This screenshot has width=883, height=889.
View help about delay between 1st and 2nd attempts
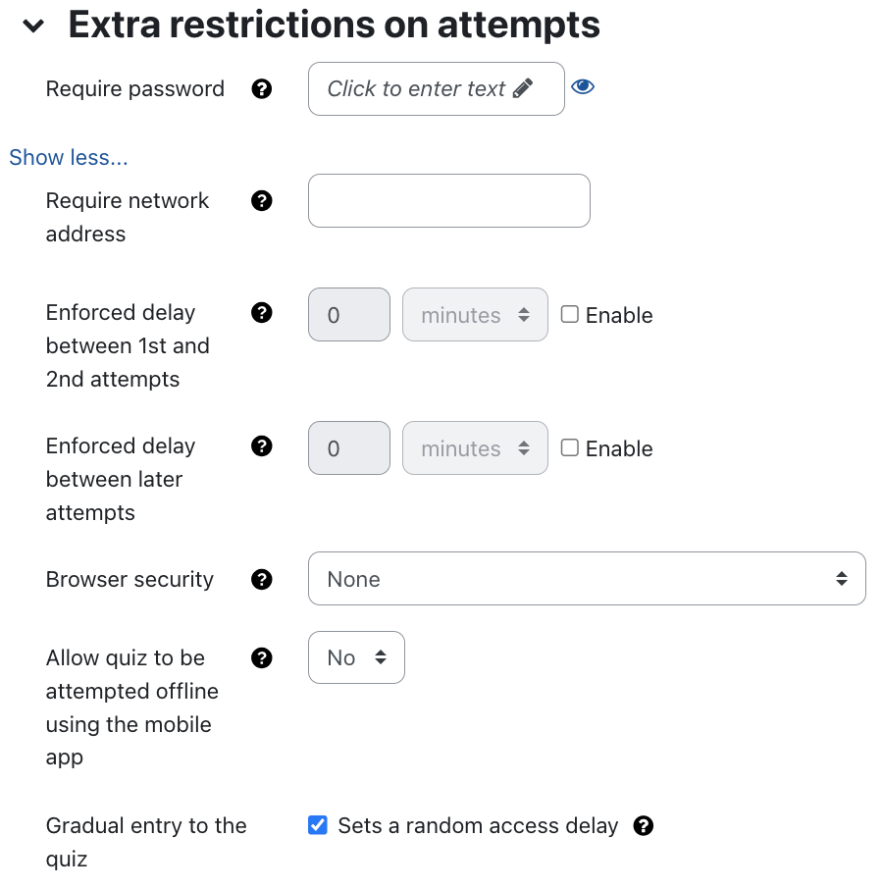coord(262,312)
